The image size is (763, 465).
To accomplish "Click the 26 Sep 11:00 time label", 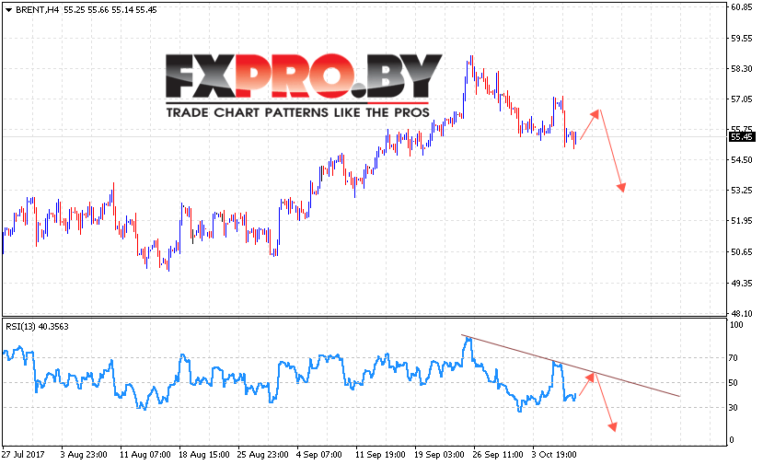I will coord(498,455).
